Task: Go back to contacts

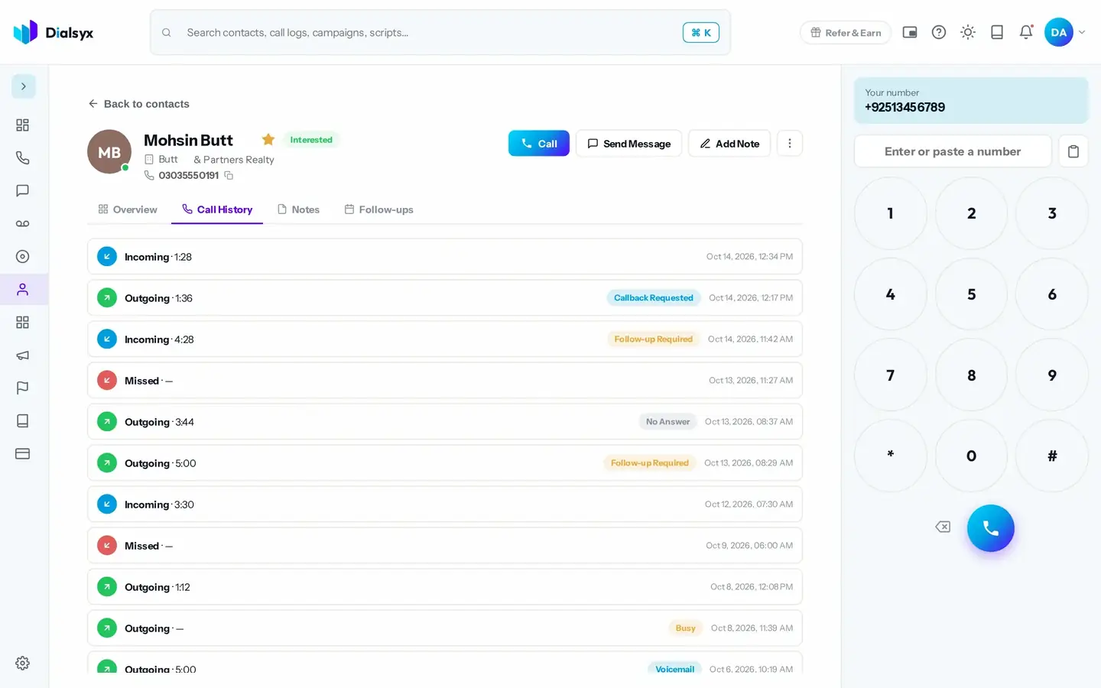Action: point(139,104)
